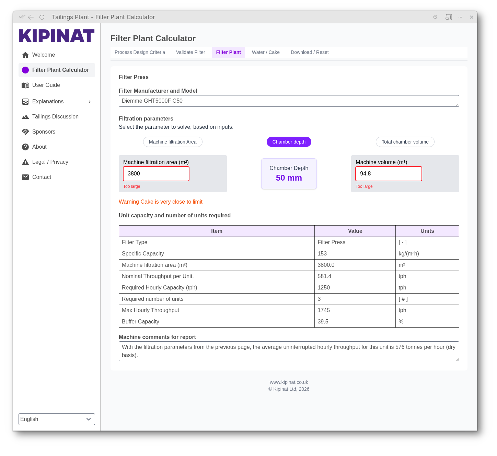Screen dimensions: 497x456
Task: Select Total chamber volume solve option
Action: tap(405, 142)
